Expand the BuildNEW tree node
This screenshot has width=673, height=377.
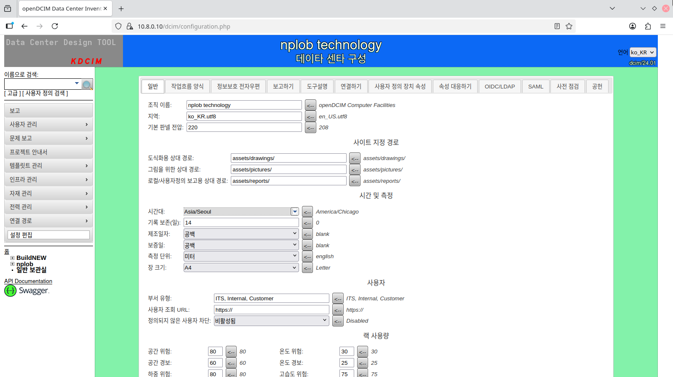[13, 258]
